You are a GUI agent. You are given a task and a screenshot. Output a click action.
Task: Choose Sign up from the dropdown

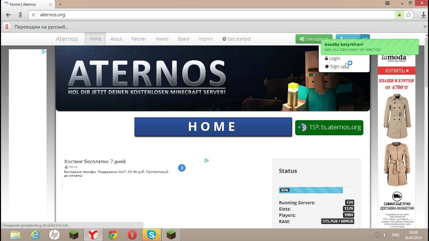coord(336,66)
